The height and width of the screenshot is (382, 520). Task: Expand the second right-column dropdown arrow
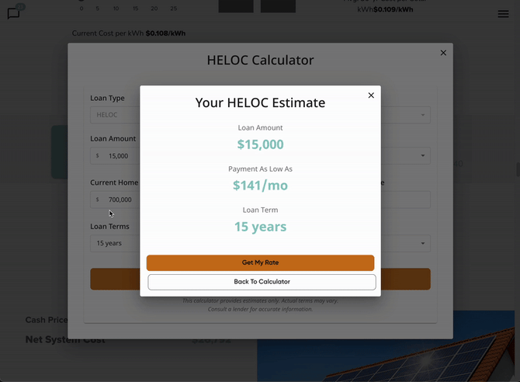click(423, 156)
